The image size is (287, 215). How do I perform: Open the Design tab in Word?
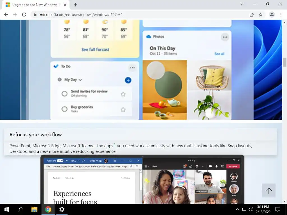[78, 167]
